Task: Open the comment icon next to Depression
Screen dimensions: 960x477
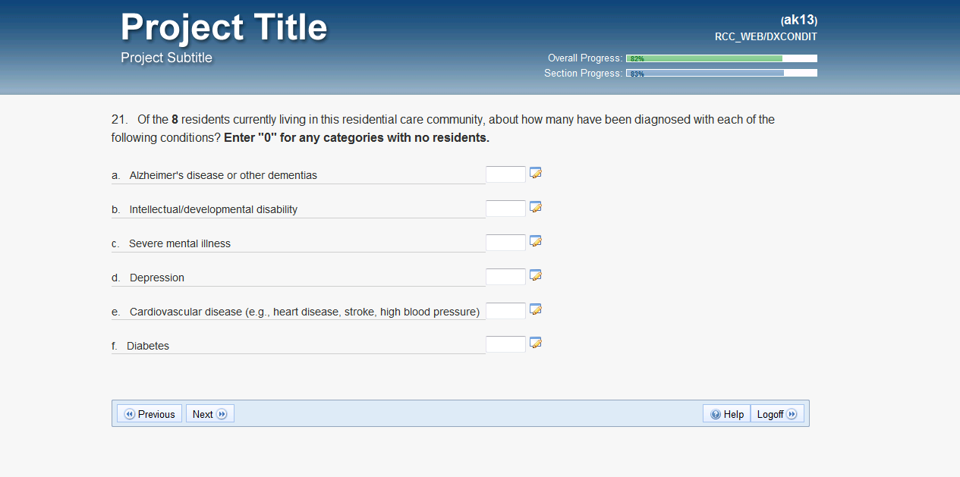Action: click(x=535, y=275)
